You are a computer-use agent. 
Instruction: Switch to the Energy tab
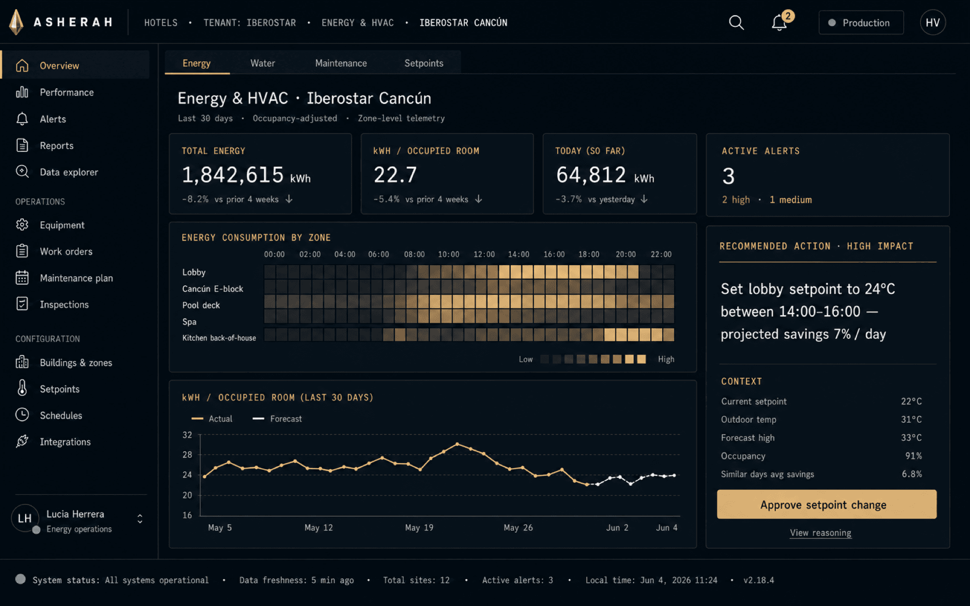point(197,63)
